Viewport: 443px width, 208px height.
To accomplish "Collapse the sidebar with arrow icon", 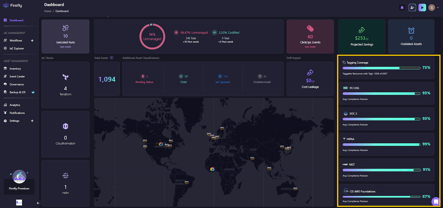I will pos(38,203).
